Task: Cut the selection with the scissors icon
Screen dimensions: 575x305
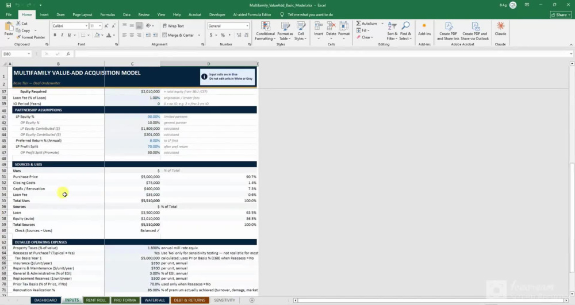Action: 22,24
